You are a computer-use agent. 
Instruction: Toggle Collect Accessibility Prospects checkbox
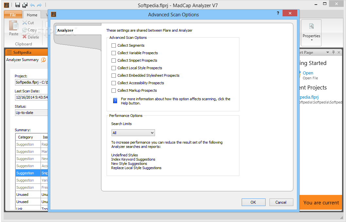tap(113, 83)
